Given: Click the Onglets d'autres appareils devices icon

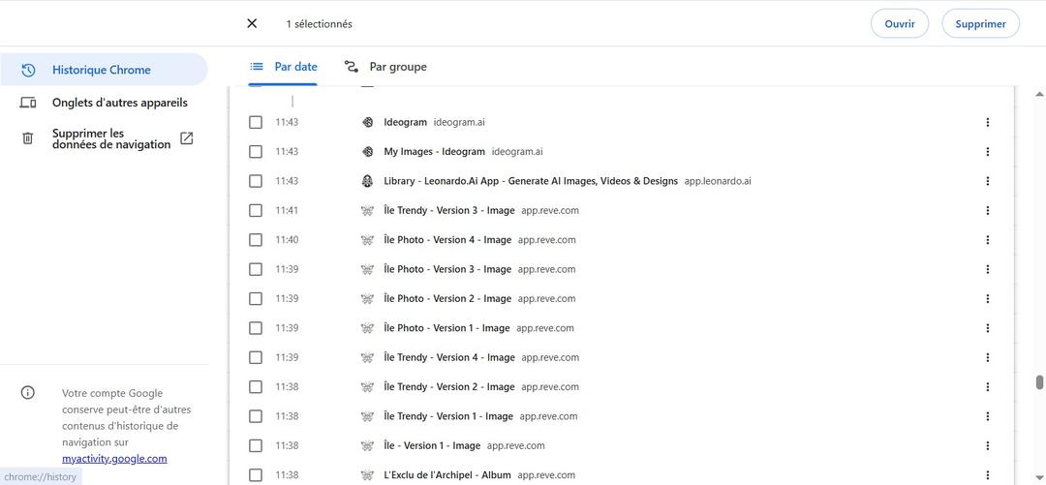Looking at the screenshot, I should coord(28,103).
